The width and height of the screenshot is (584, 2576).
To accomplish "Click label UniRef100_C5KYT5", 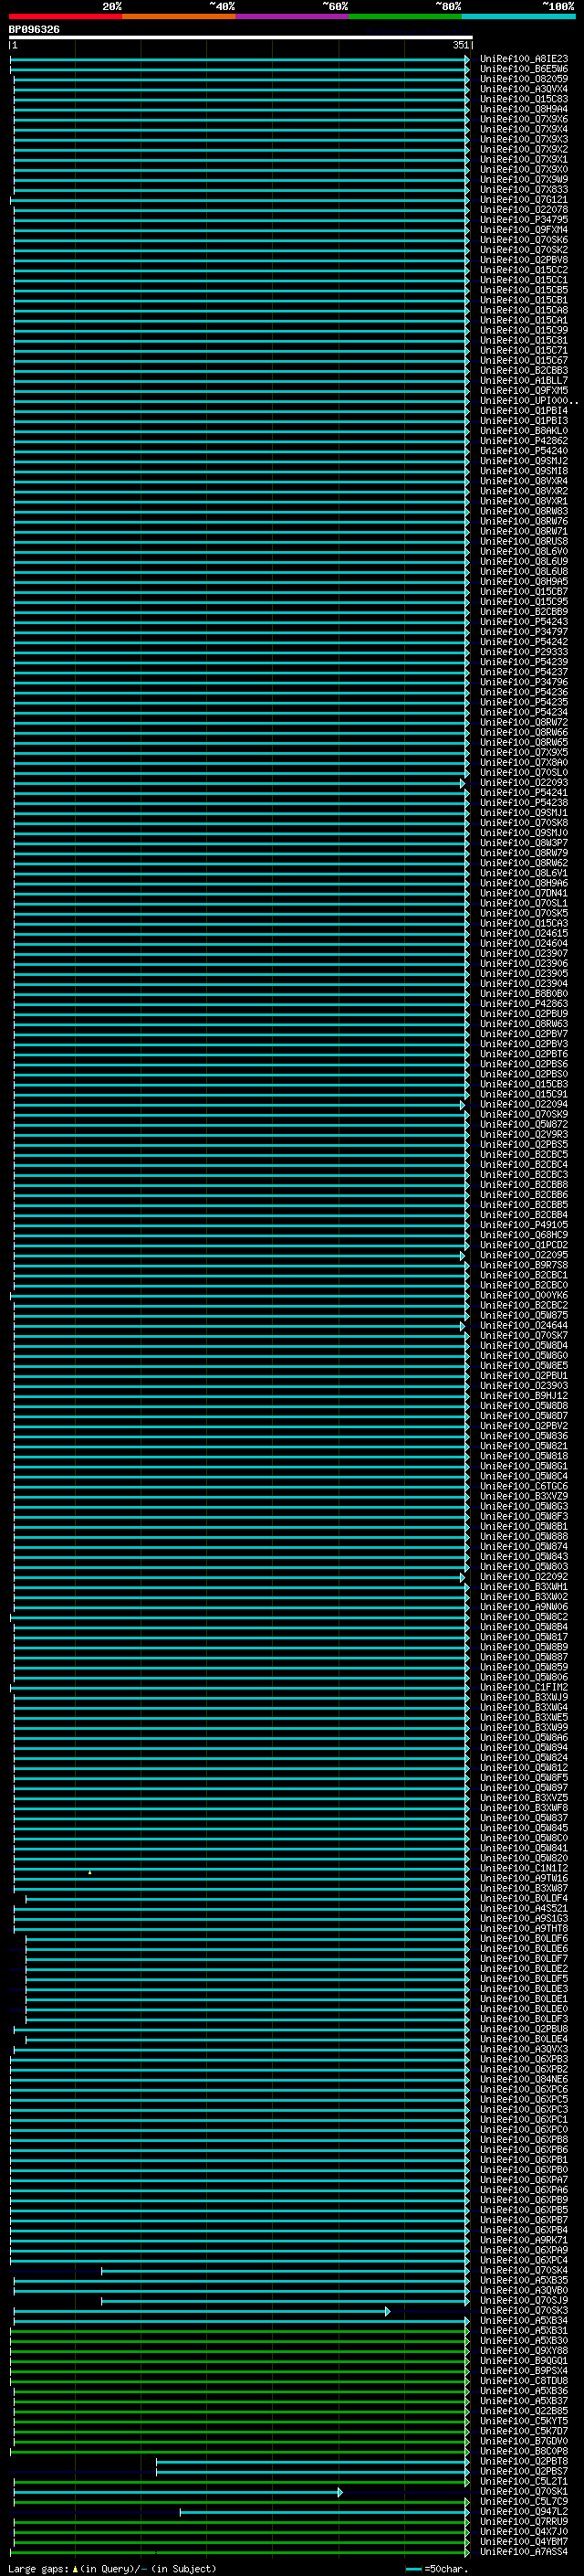I will (524, 2420).
